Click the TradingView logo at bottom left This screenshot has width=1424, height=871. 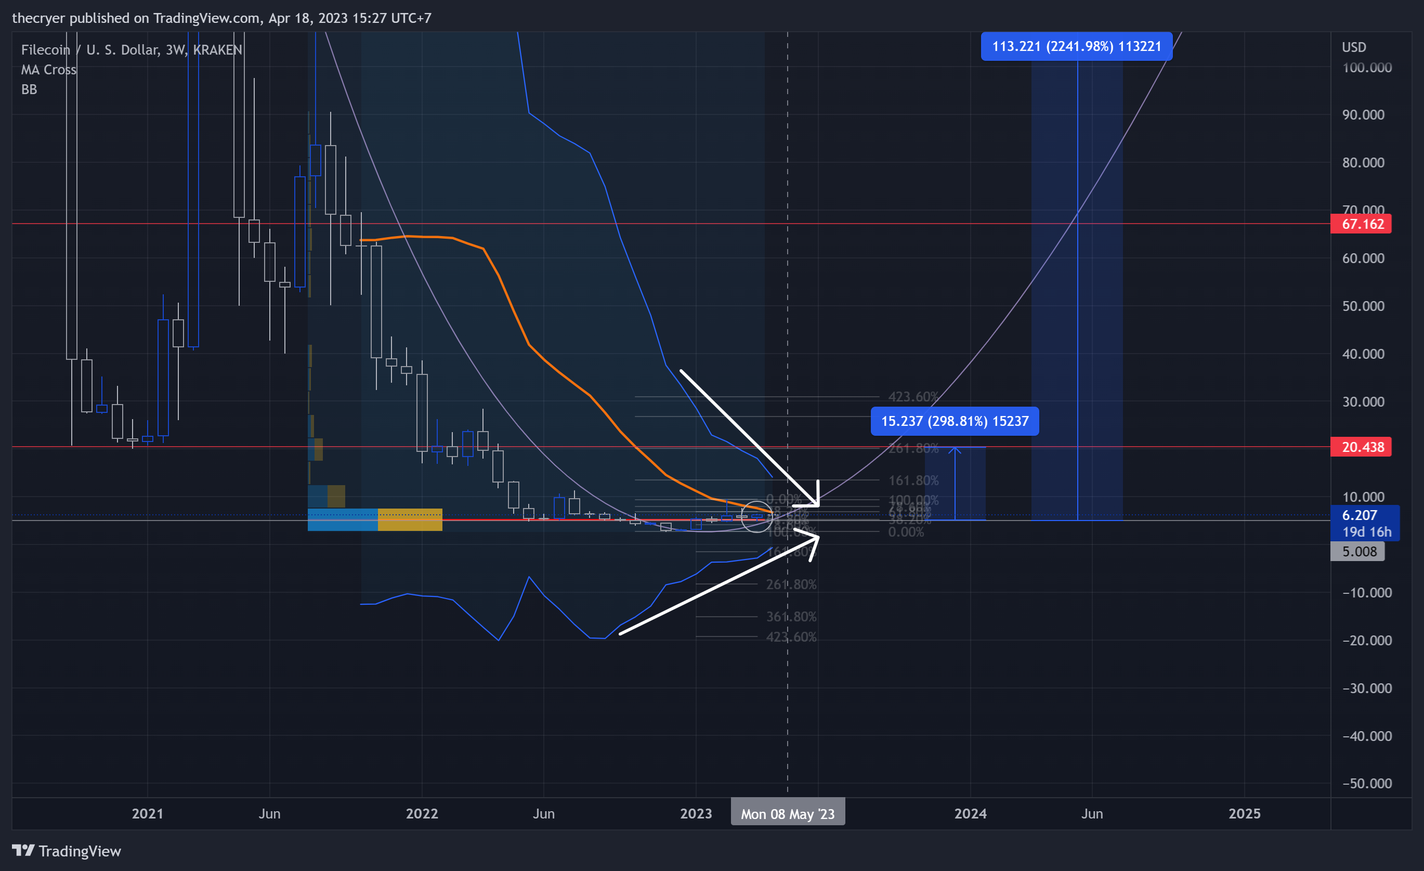(x=67, y=851)
